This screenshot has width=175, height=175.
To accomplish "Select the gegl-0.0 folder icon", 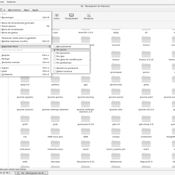I will [x=25, y=79].
